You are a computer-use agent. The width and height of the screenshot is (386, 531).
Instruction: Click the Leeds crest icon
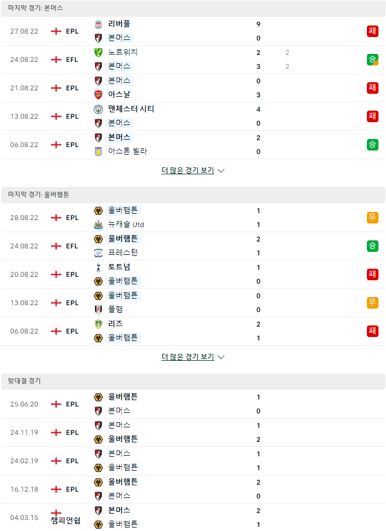[98, 324]
